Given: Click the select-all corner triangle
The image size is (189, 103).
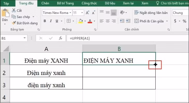Looking at the screenshot, I should click(x=6, y=49).
